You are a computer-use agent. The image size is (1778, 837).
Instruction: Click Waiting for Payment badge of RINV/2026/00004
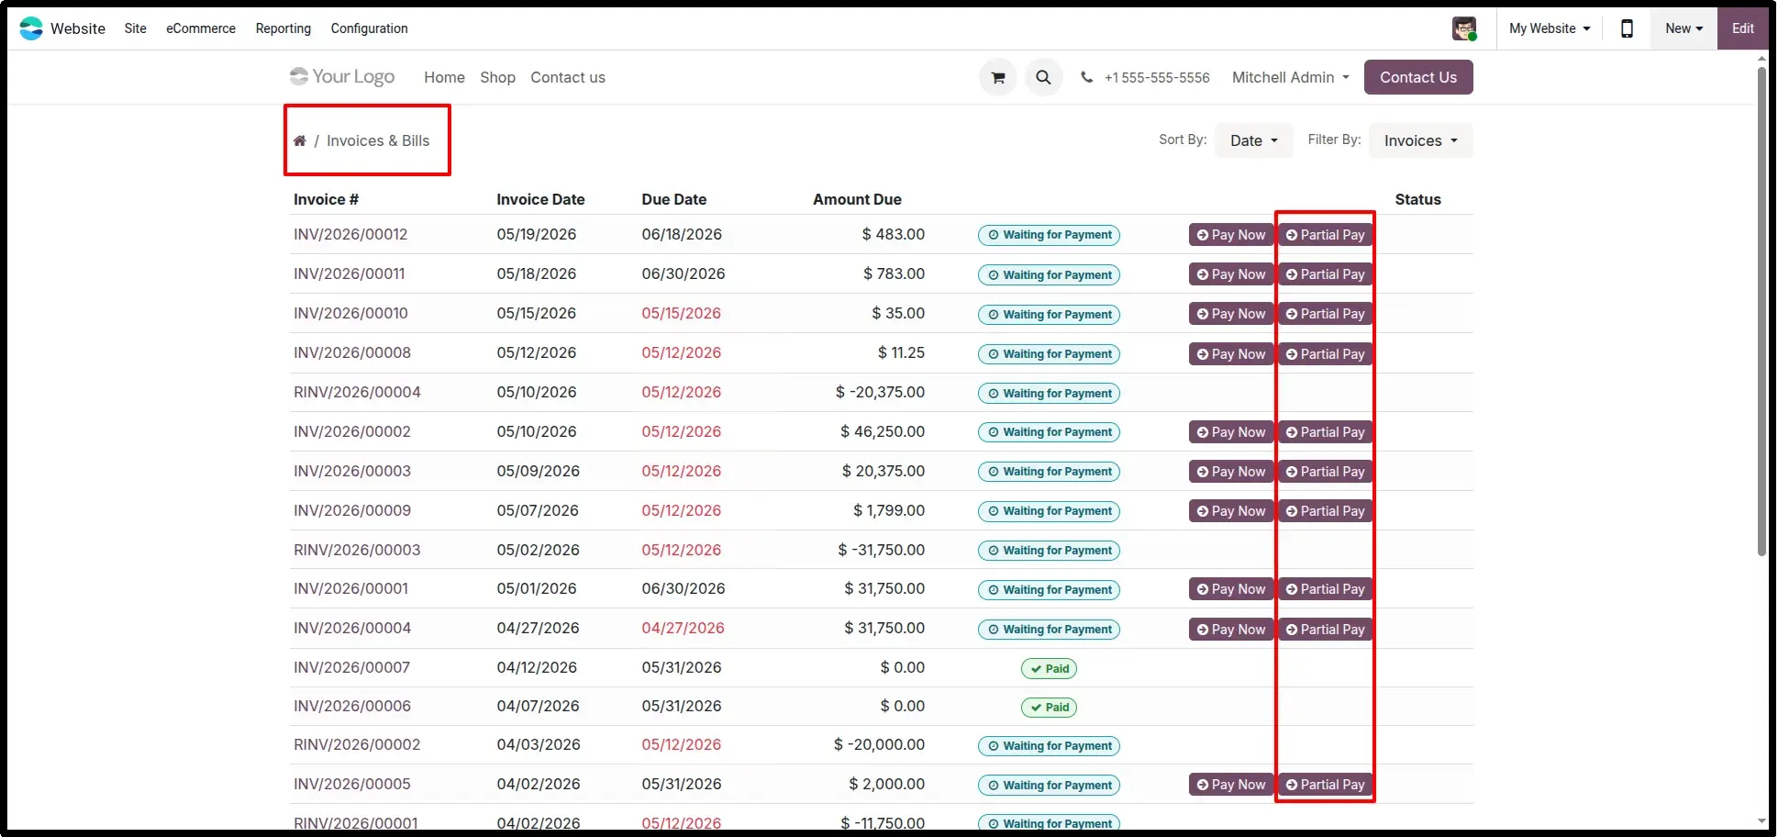(1049, 394)
